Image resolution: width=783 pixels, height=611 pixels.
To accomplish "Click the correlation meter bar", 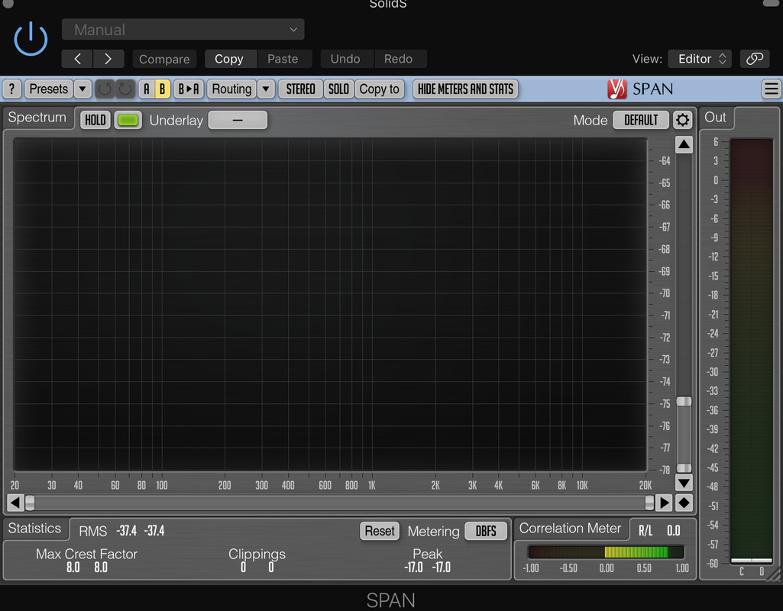I will (606, 552).
